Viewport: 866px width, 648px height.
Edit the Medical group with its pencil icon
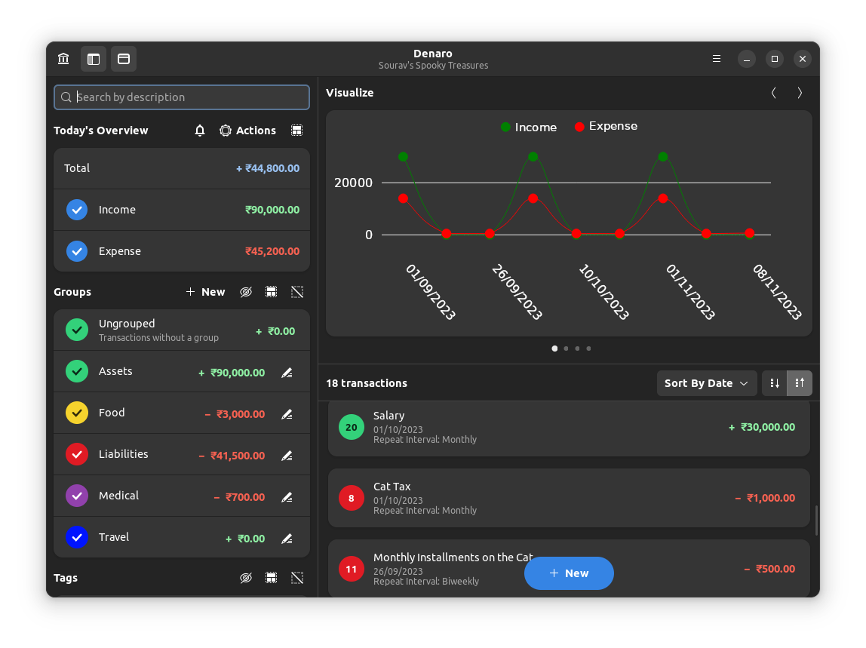click(x=287, y=496)
